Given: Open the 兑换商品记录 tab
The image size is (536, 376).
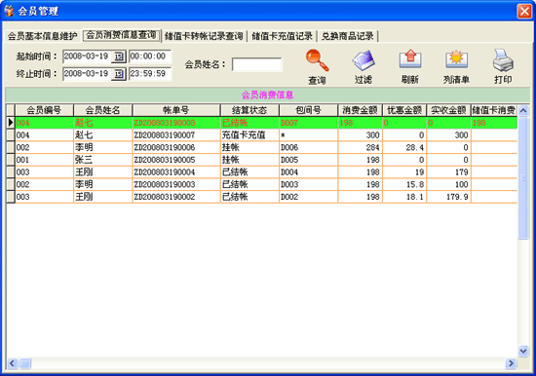Looking at the screenshot, I should 348,36.
